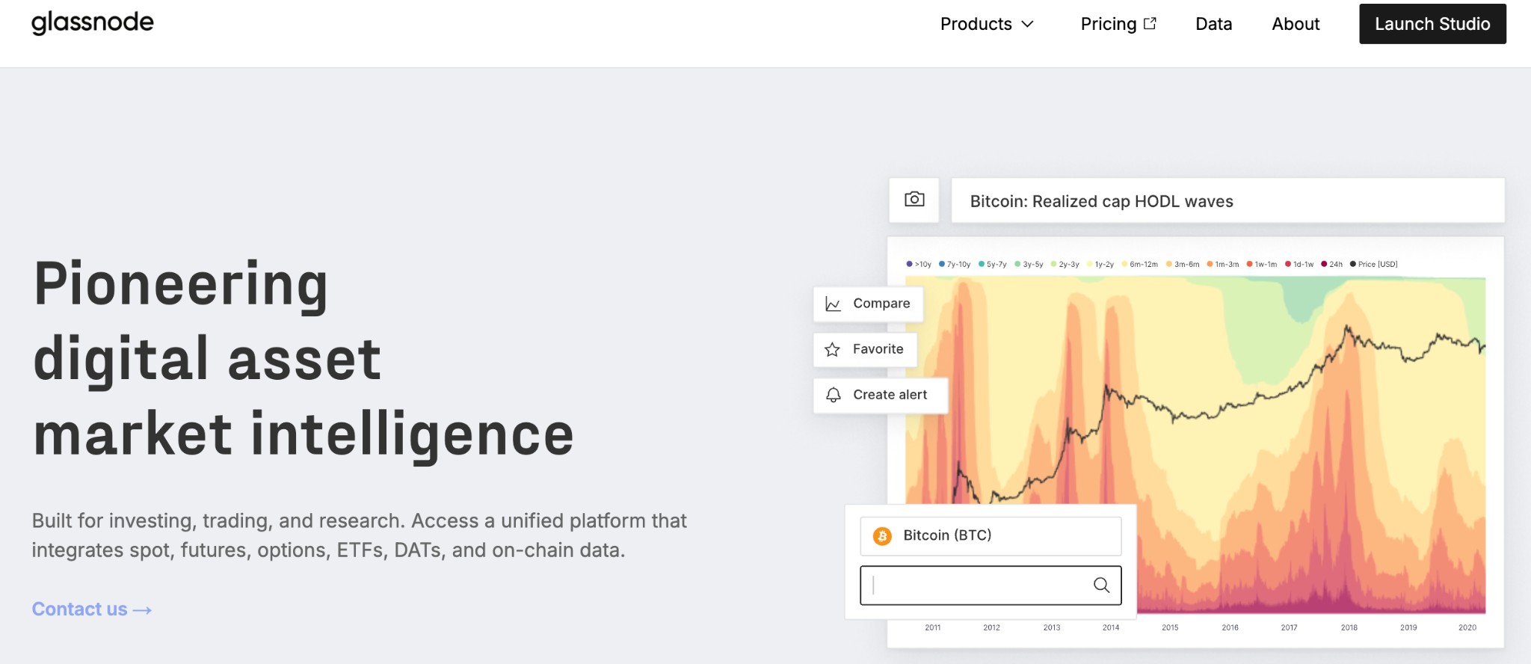The width and height of the screenshot is (1531, 664).
Task: Toggle the 5y-7y legend swatch
Action: (x=982, y=264)
